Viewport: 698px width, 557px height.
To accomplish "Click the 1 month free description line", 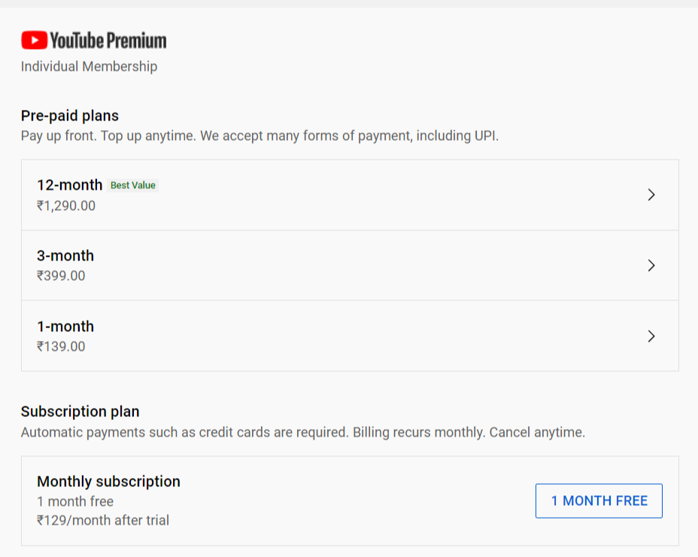I will (x=75, y=501).
